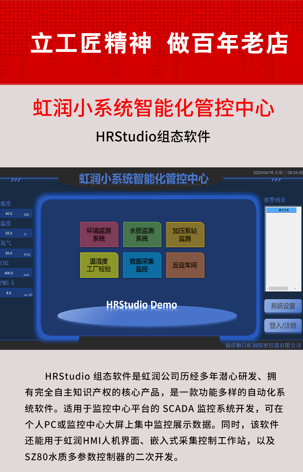
Task: Click alarm list scroll down arrow
Action: [299, 285]
